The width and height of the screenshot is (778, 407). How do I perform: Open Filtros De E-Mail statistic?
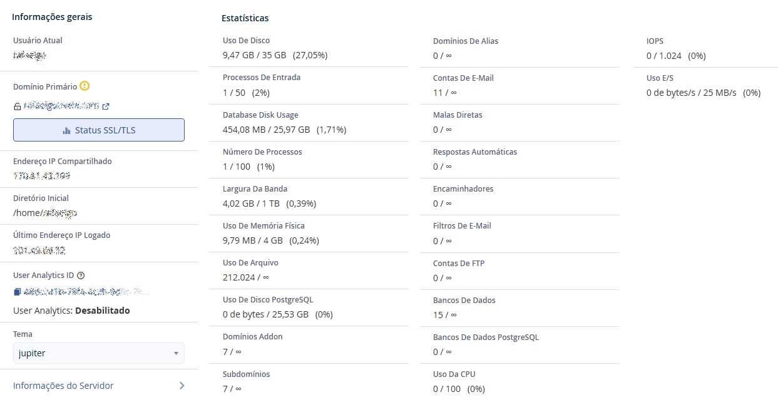click(462, 226)
